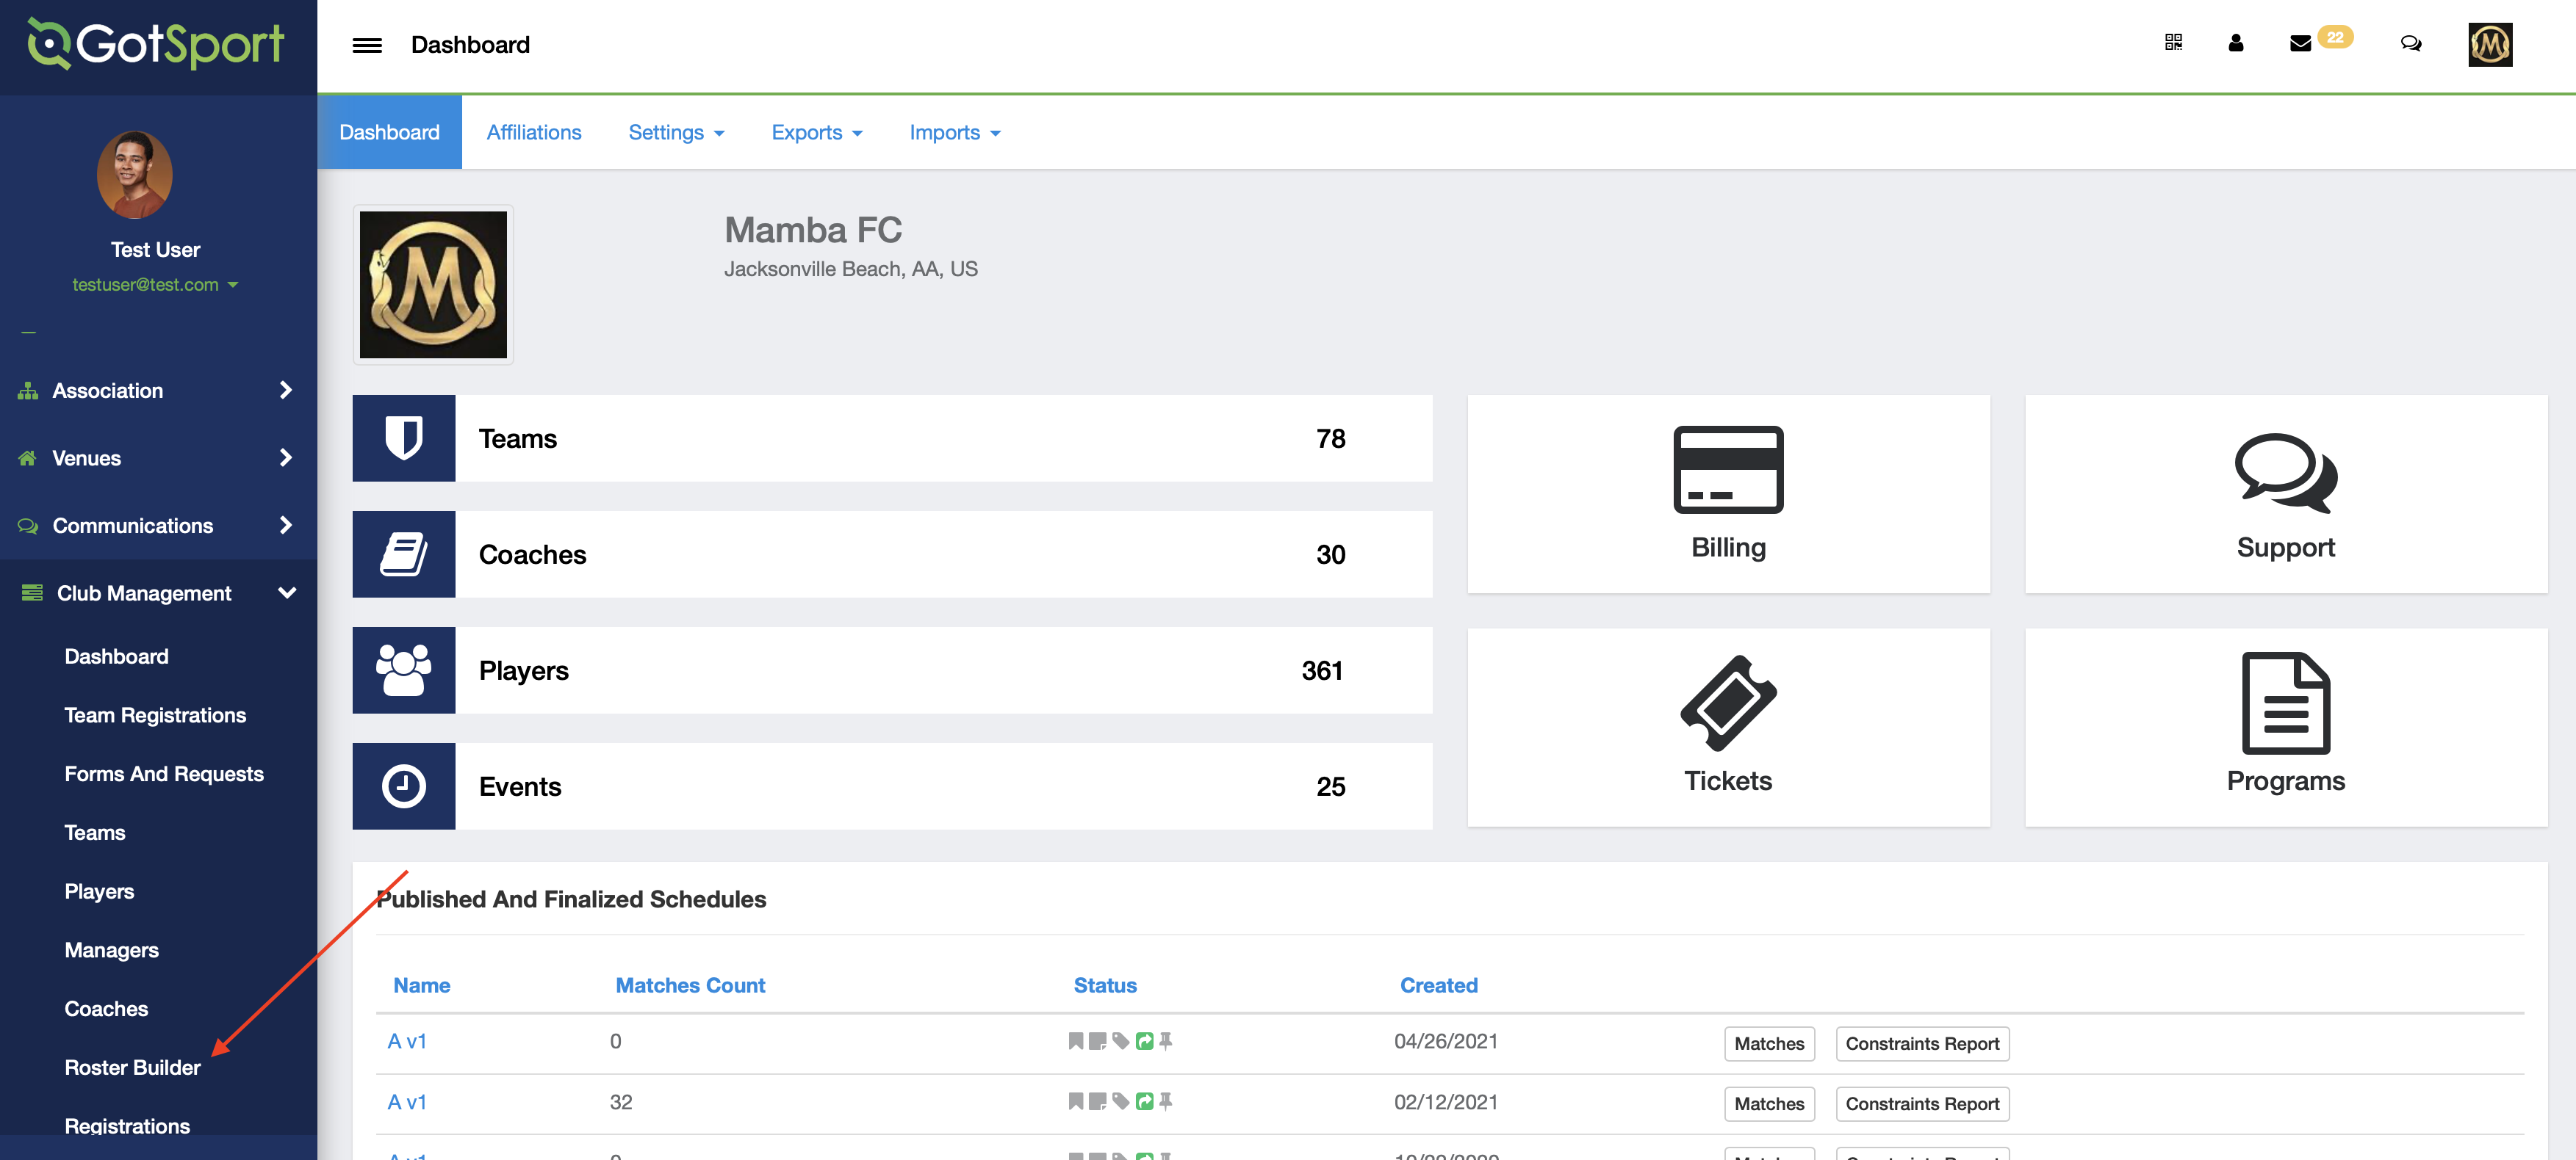The image size is (2576, 1160).
Task: Click Constraints Report for 04/26/2021 schedule
Action: pos(1921,1043)
